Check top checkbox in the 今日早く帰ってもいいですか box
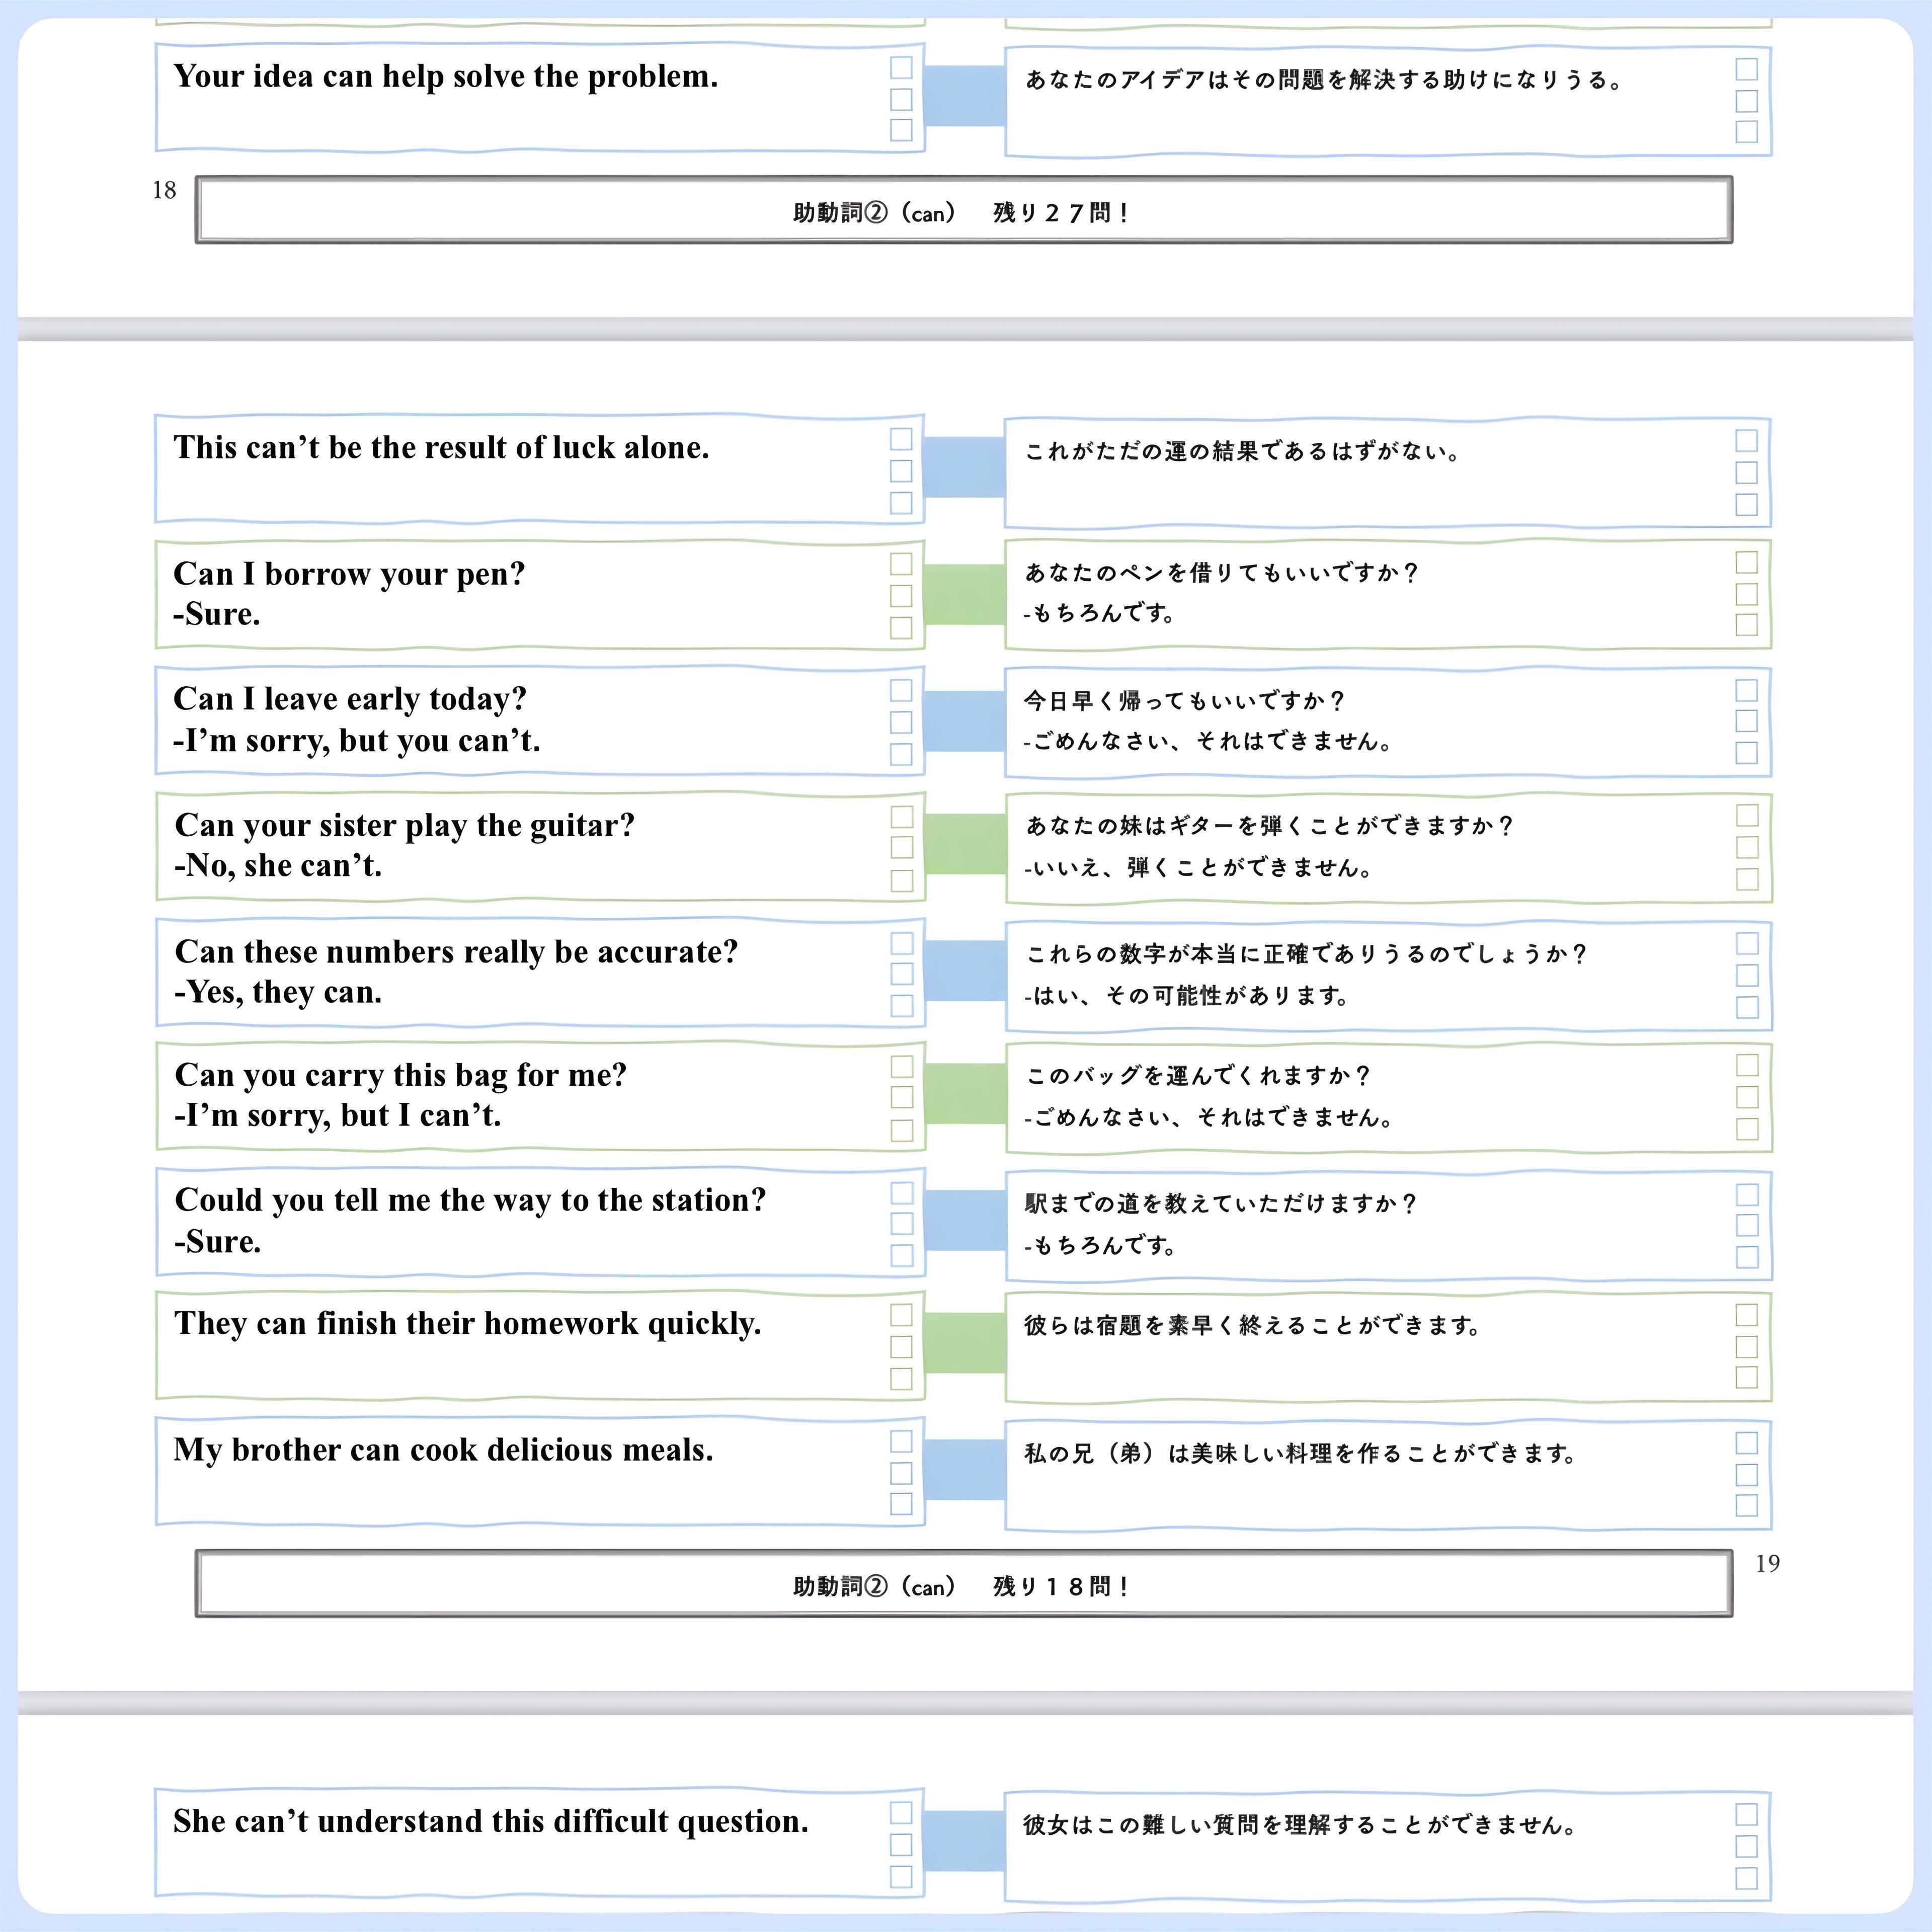 coord(1747,690)
